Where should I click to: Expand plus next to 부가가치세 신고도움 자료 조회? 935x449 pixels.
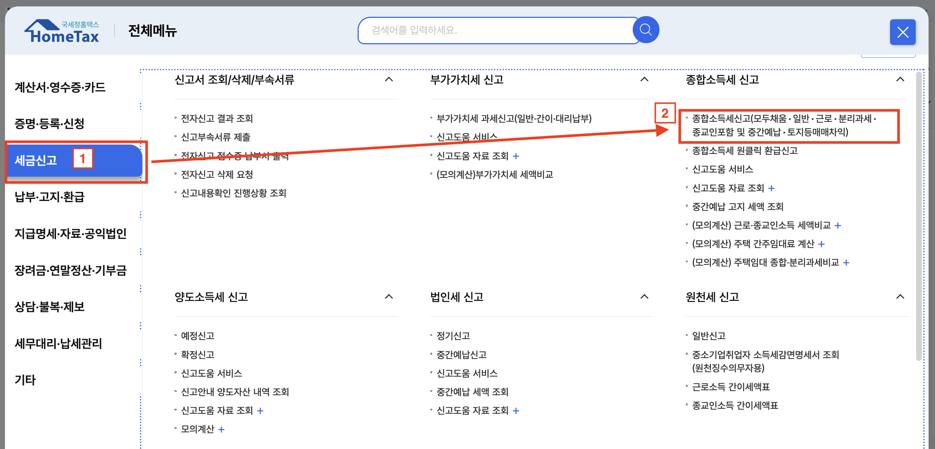(x=516, y=156)
